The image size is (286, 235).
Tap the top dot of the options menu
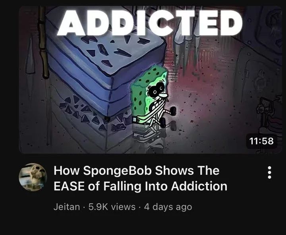coord(270,168)
